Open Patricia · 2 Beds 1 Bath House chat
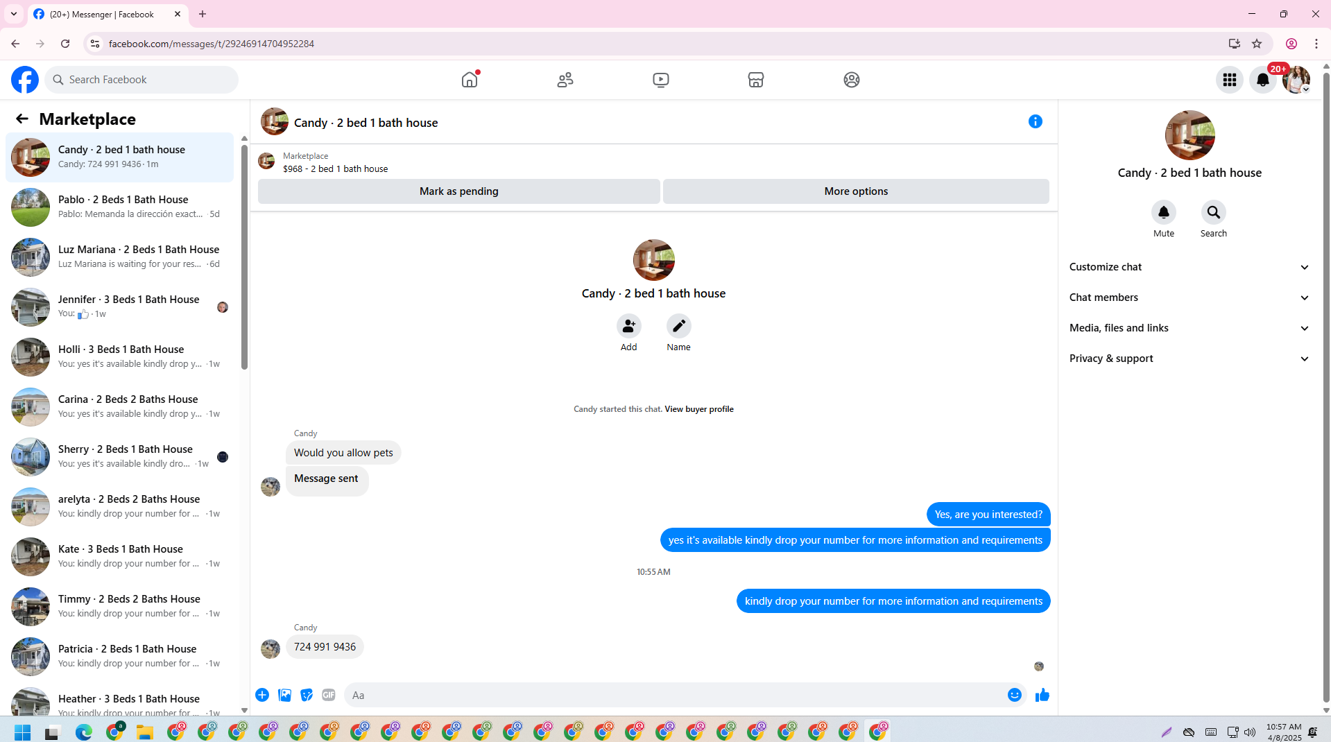 pyautogui.click(x=120, y=657)
